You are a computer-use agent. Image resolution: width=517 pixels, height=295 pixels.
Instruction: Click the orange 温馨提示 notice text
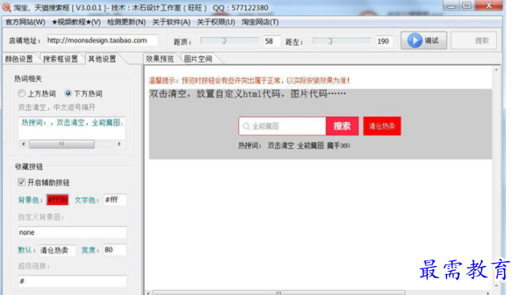point(249,80)
